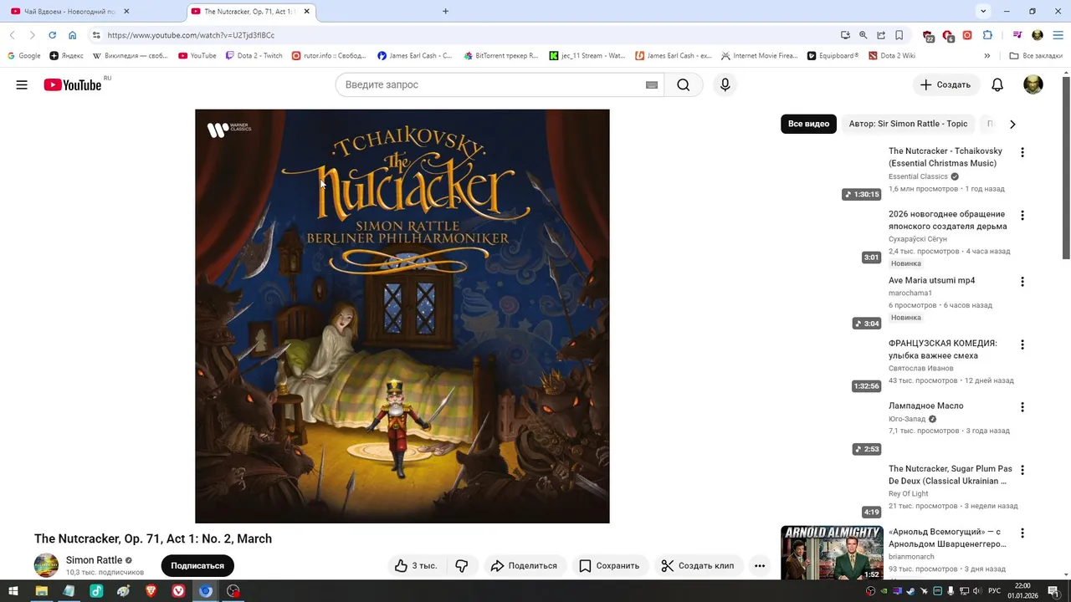Click the magnifier search button
Viewport: 1071px width, 602px height.
tap(684, 84)
